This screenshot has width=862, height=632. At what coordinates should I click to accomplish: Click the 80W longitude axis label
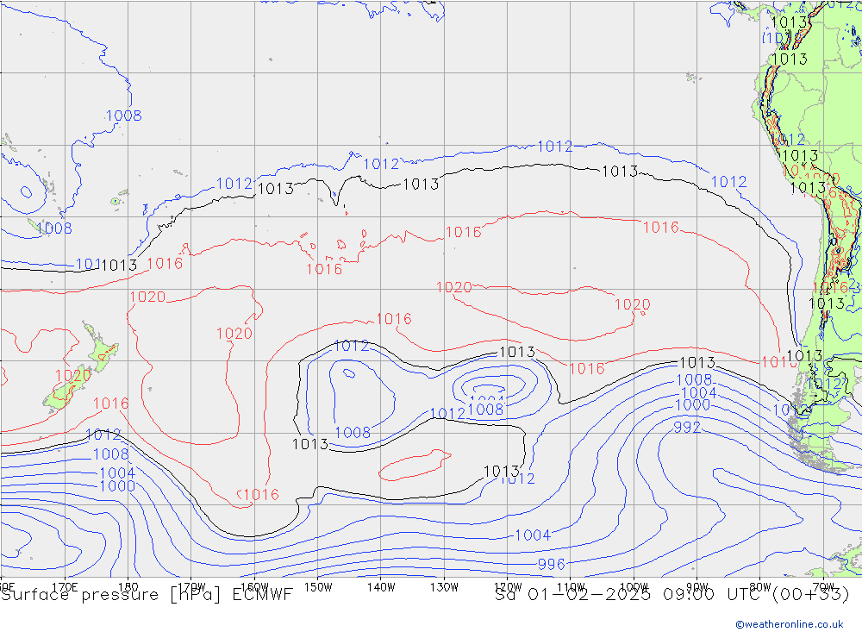pyautogui.click(x=759, y=586)
